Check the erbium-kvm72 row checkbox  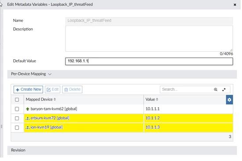click(x=17, y=118)
